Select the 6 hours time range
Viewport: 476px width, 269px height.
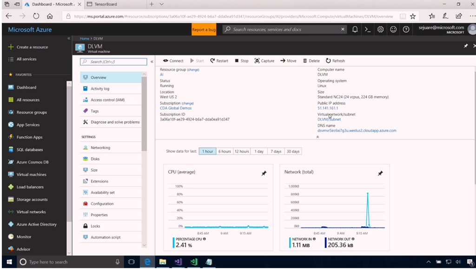pyautogui.click(x=225, y=151)
